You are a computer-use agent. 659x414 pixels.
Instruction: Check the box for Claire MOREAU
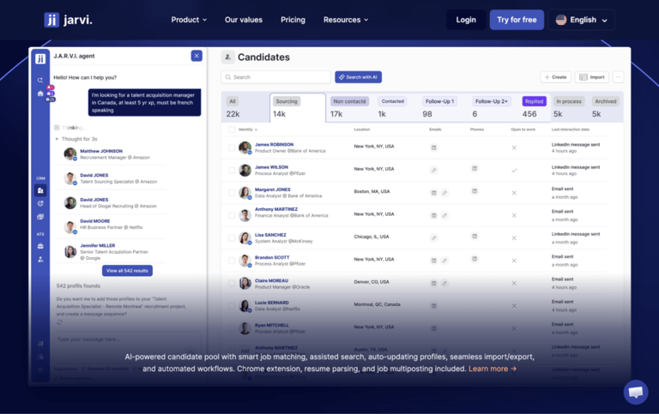(232, 284)
